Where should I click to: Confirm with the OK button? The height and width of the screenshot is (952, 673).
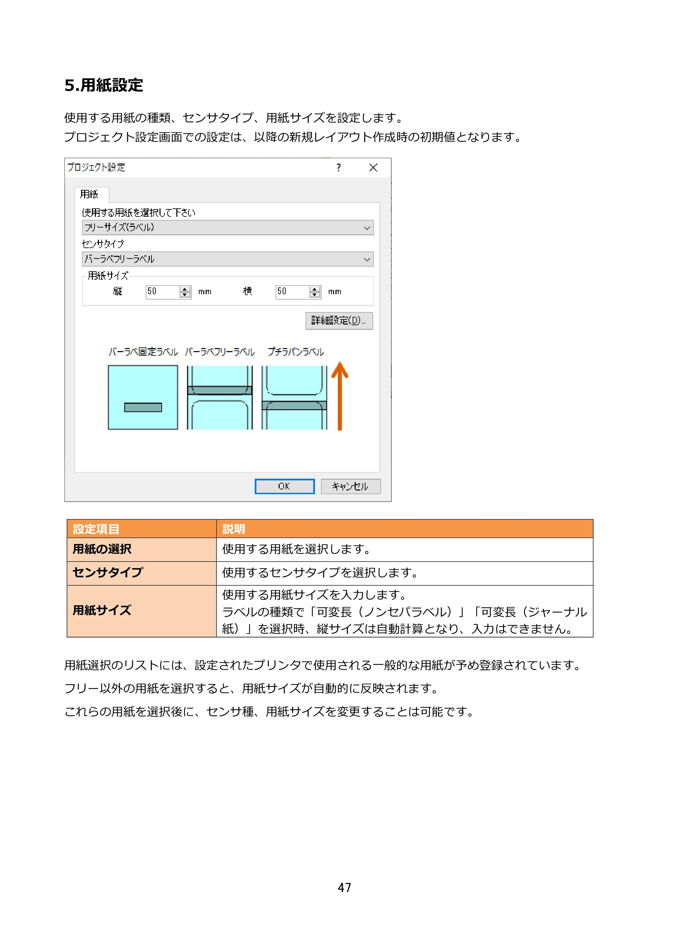284,486
